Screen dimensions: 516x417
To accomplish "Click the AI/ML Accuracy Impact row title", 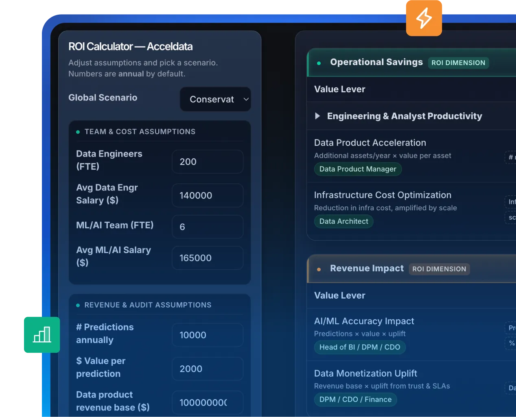I will [x=364, y=321].
